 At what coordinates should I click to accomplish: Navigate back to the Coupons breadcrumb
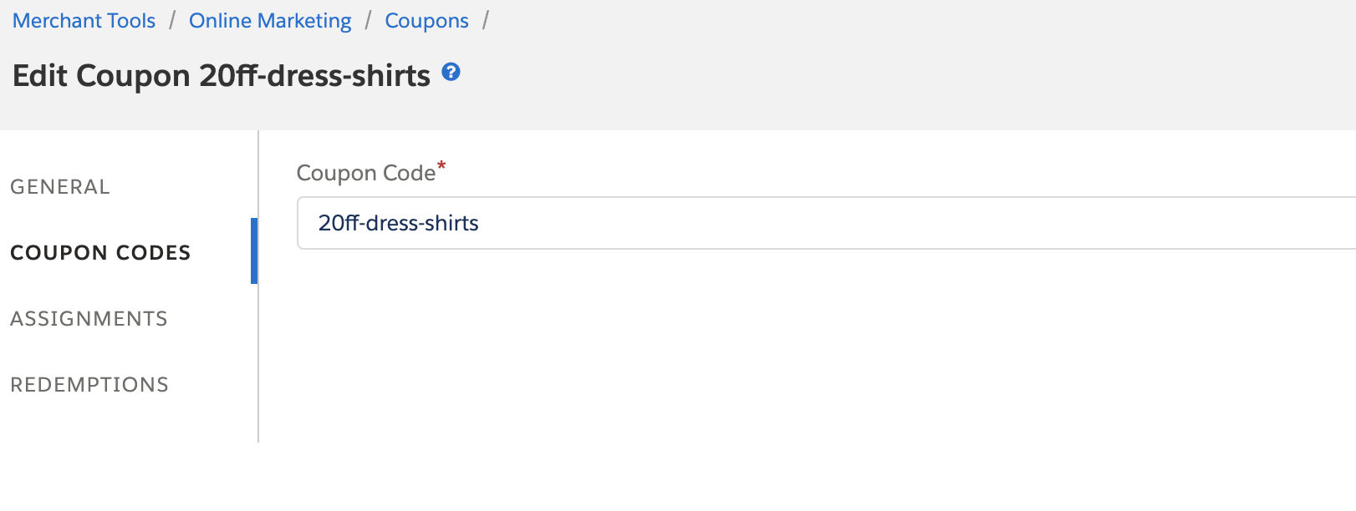[426, 21]
